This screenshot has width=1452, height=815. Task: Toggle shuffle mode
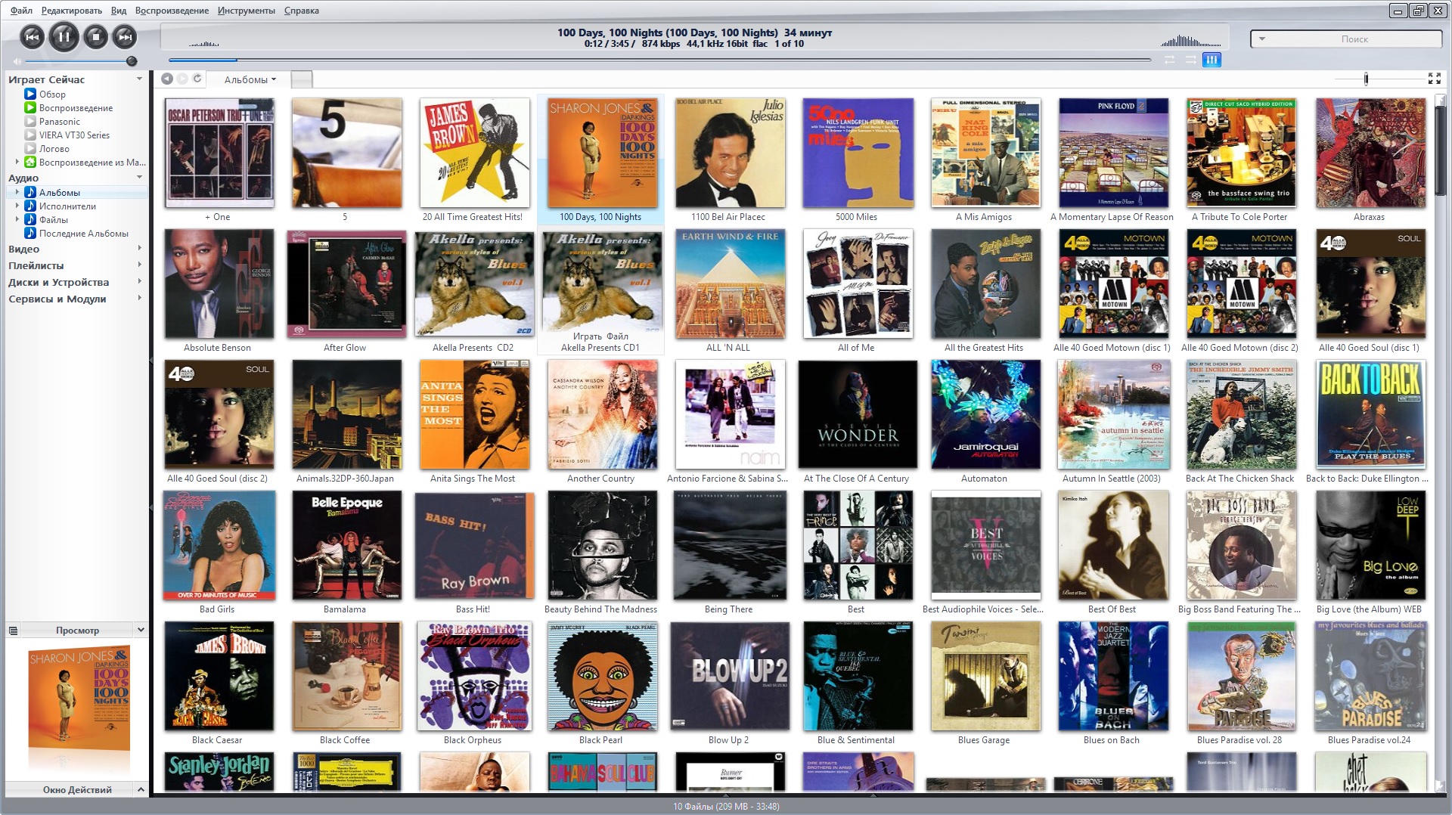(x=1190, y=60)
